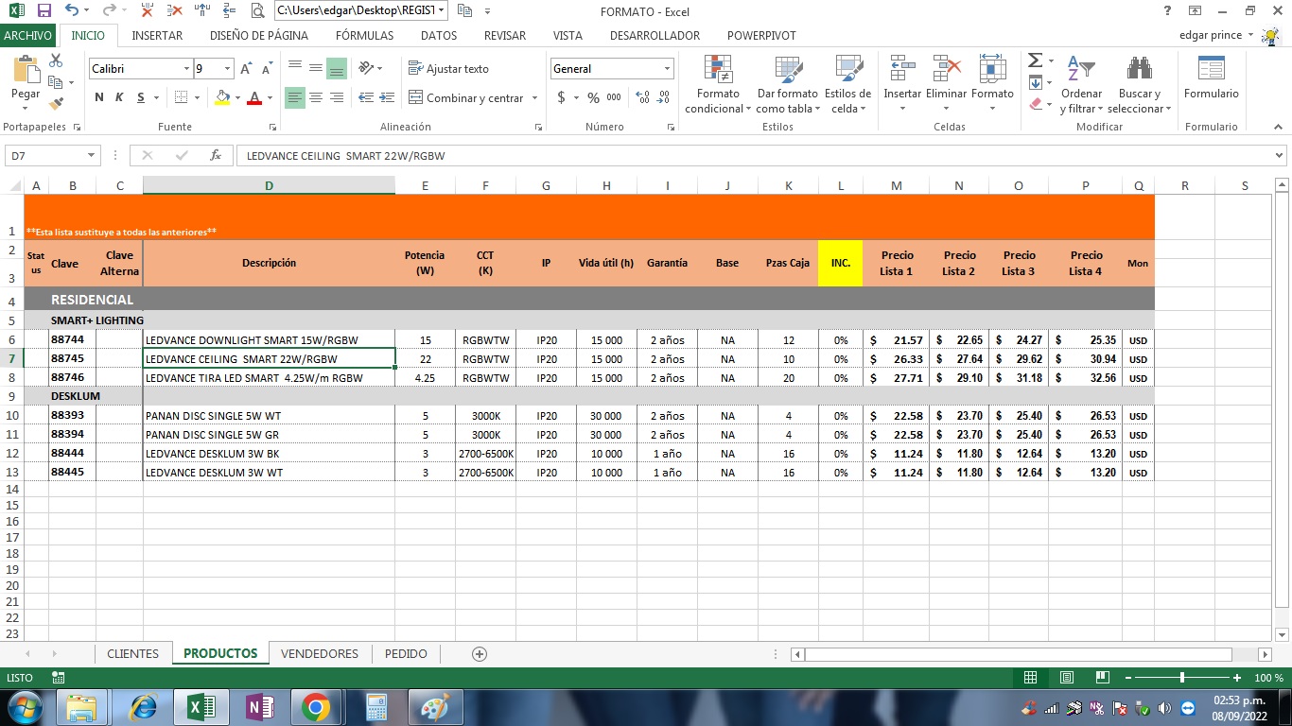Cut selection with the scissors icon
Screen dimensions: 1292x726
tap(56, 60)
